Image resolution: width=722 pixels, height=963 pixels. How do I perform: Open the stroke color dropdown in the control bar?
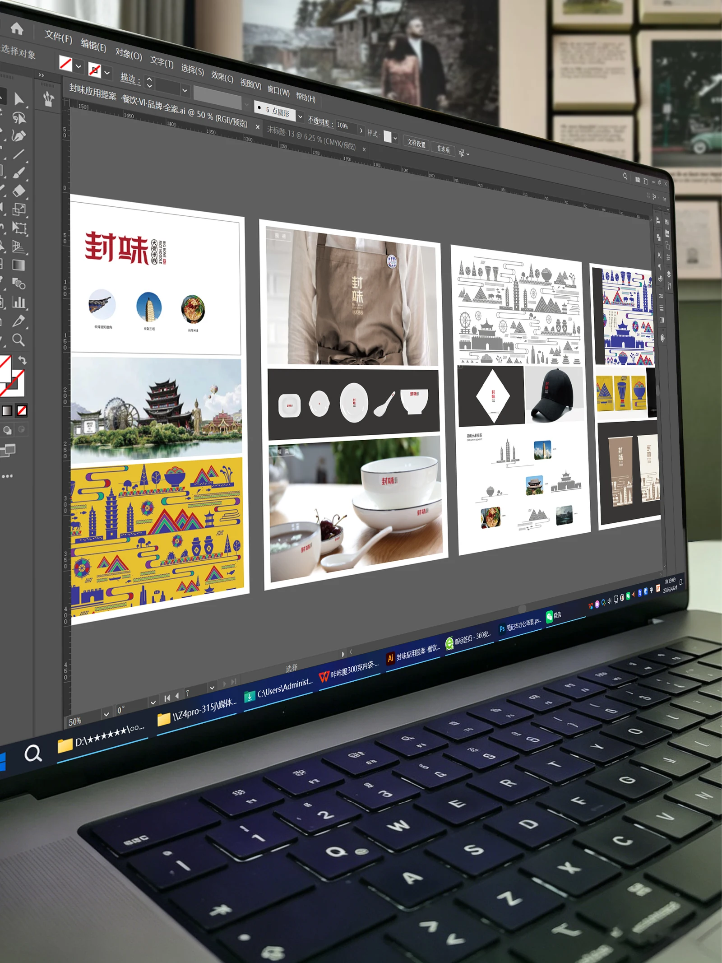107,72
